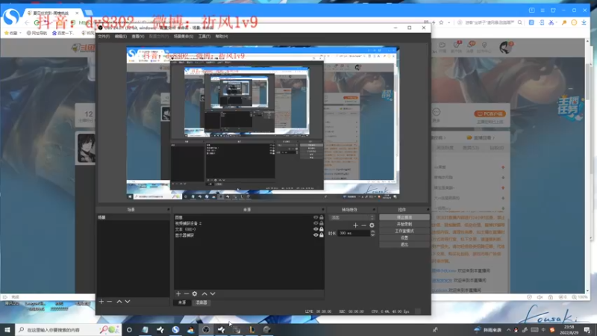
Task: Open the user avatar on the web page
Action: coord(505,48)
